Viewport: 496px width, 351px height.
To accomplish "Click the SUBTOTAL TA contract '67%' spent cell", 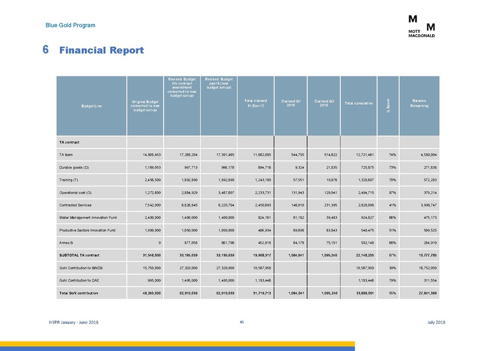I will pos(392,255).
